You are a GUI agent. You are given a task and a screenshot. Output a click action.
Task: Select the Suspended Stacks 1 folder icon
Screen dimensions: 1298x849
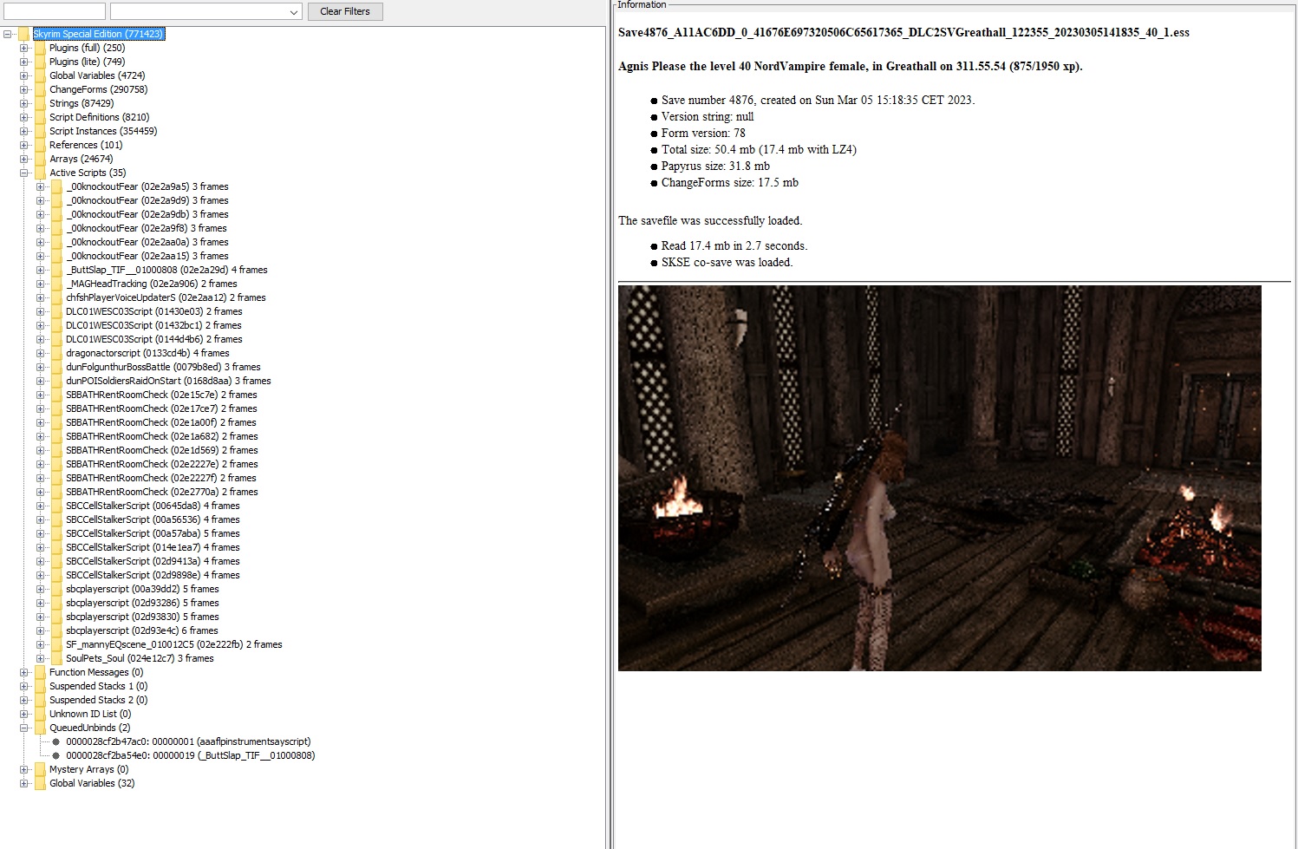(40, 686)
